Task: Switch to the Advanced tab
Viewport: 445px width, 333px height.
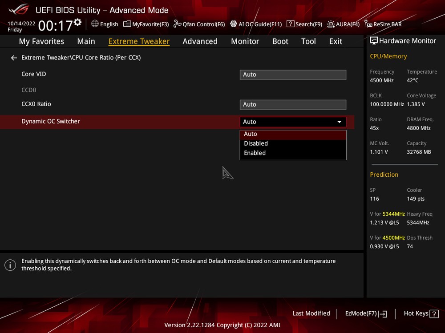Action: [x=200, y=41]
